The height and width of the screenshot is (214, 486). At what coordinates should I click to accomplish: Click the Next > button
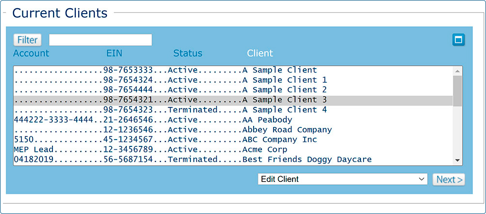click(449, 179)
